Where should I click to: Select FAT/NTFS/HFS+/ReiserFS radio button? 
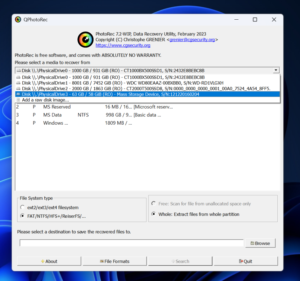pos(22,216)
